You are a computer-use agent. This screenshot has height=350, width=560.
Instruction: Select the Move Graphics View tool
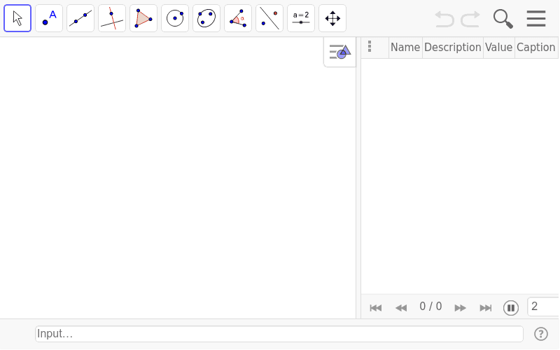pos(332,18)
